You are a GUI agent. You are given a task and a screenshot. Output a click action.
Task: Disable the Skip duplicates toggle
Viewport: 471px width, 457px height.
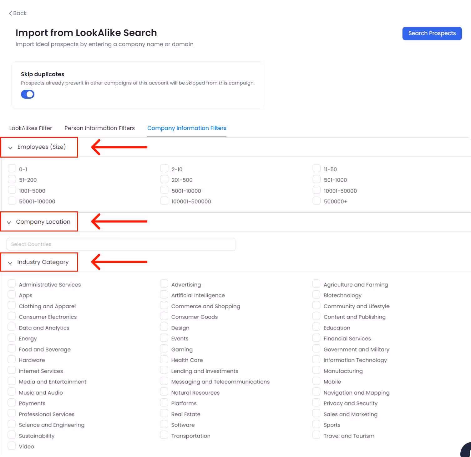coord(28,94)
